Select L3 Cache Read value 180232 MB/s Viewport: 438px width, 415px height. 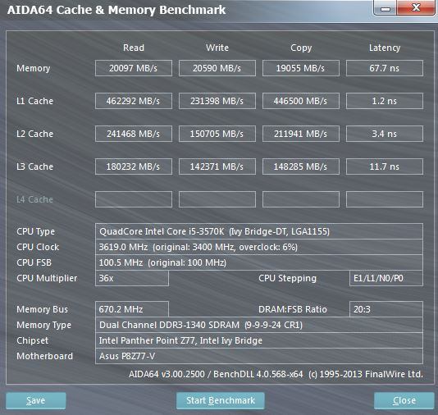[x=134, y=166]
